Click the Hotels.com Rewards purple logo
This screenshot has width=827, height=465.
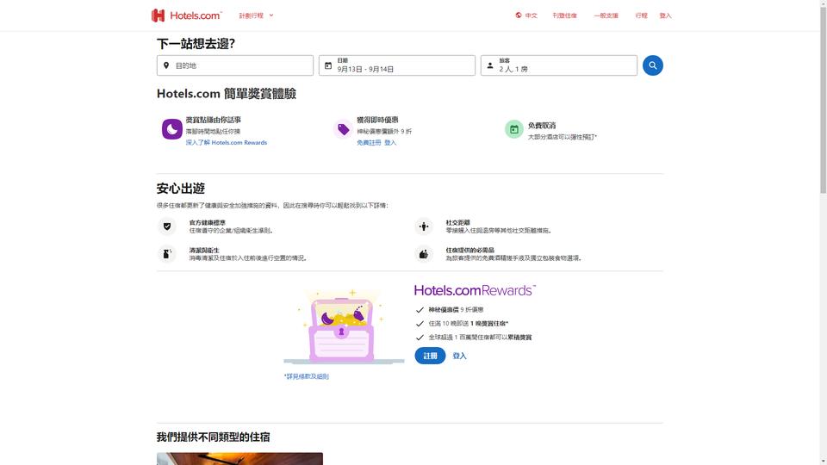coord(475,290)
